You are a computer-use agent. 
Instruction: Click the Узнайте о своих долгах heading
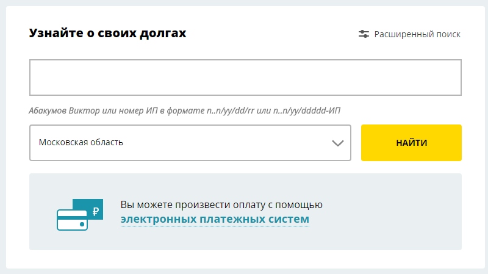[107, 34]
